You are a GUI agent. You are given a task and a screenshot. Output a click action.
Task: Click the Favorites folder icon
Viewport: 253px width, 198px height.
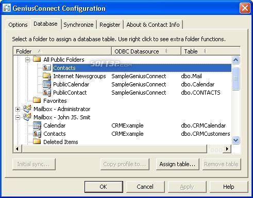37,100
